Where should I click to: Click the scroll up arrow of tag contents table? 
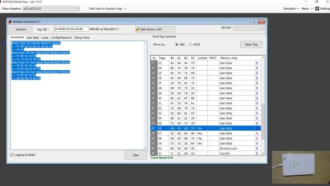263,57
